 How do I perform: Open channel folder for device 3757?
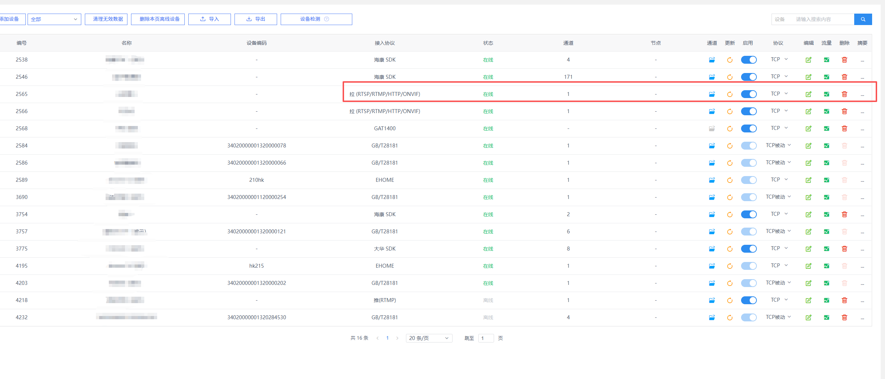pyautogui.click(x=712, y=232)
